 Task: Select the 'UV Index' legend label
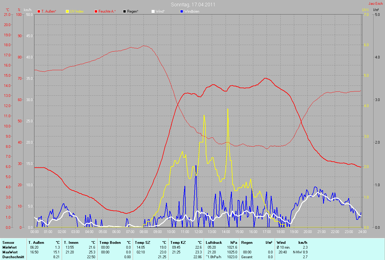(x=77, y=11)
